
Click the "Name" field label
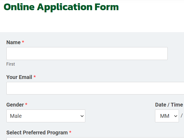tap(13, 42)
